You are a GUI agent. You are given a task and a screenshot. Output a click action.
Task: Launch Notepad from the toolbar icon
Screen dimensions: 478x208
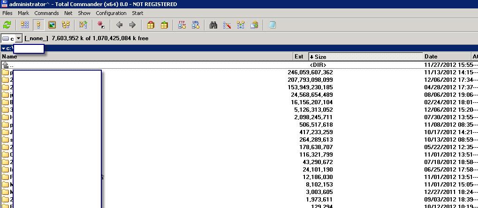click(x=273, y=25)
